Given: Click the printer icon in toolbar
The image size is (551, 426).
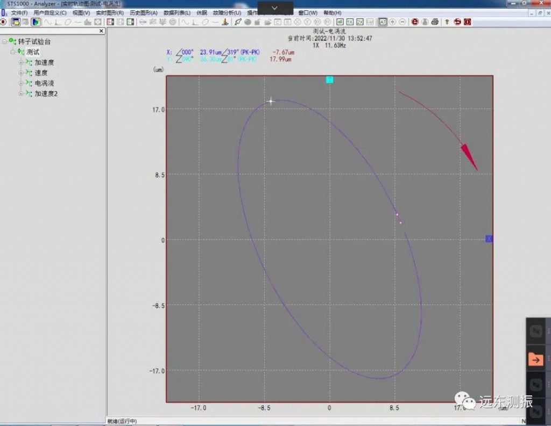Looking at the screenshot, I should click(435, 22).
